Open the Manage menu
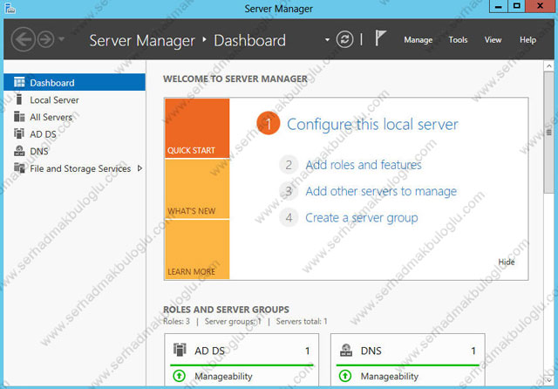Screen dimensions: 558x389 coord(418,40)
